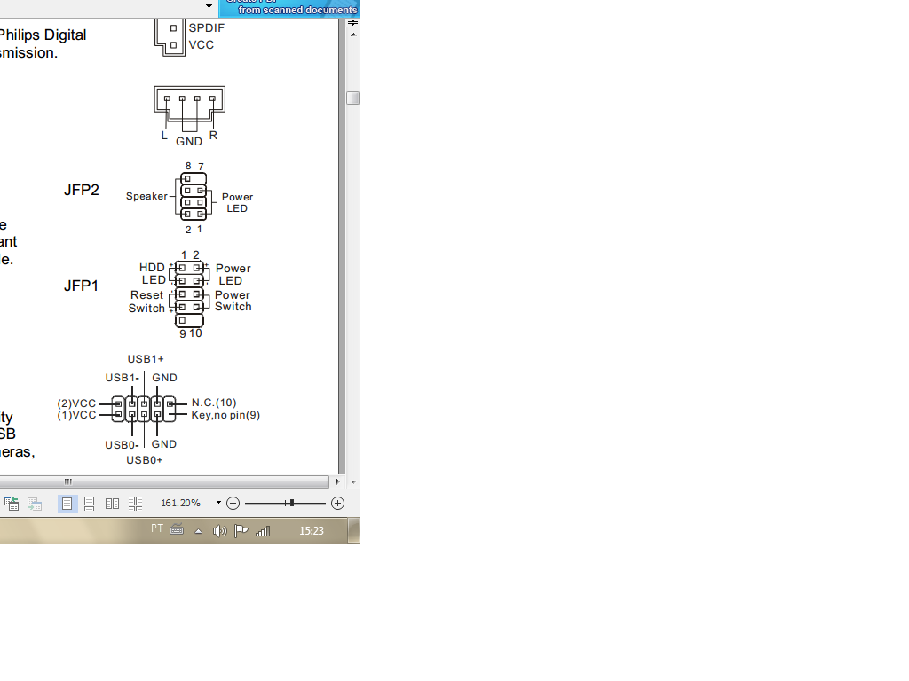Click the HDD LED label
The image size is (909, 681).
(153, 274)
